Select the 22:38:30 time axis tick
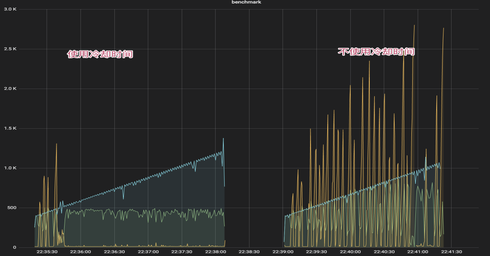The height and width of the screenshot is (256, 490). [x=249, y=252]
